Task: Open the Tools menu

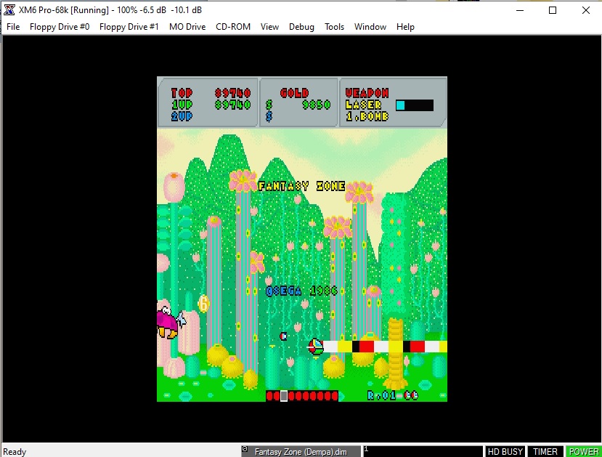Action: [334, 27]
